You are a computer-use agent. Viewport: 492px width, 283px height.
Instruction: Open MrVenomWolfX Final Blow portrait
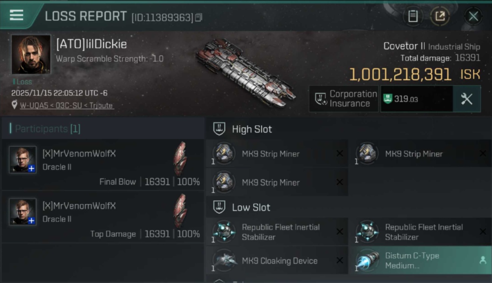[x=23, y=160]
